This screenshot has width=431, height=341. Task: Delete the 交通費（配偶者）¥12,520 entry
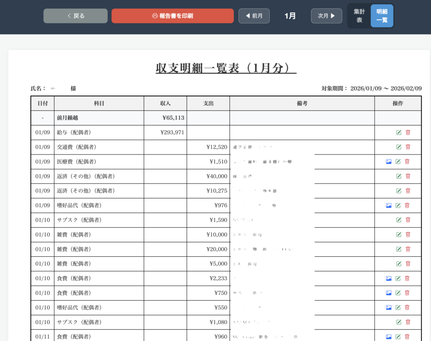click(408, 147)
